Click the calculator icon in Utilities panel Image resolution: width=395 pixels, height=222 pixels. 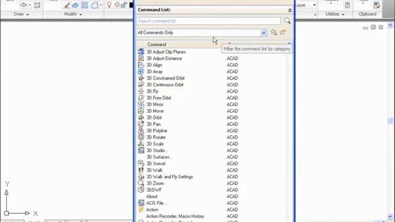click(x=347, y=5)
